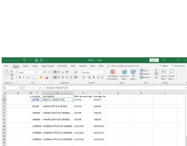187x146 pixels.
Task: Click the formula bar text
Action: (x=57, y=88)
